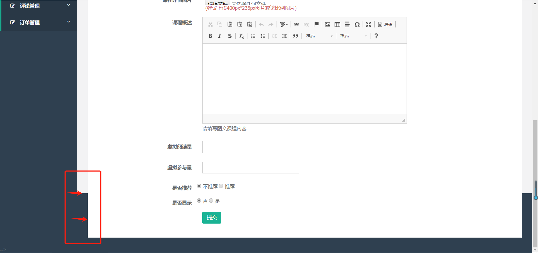Screen dimensions: 538x253
Task: Click the Anchor flag icon
Action: click(316, 24)
